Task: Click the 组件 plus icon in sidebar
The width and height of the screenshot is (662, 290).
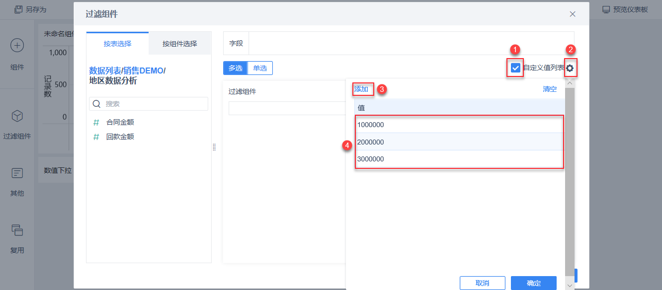Action: pos(17,46)
